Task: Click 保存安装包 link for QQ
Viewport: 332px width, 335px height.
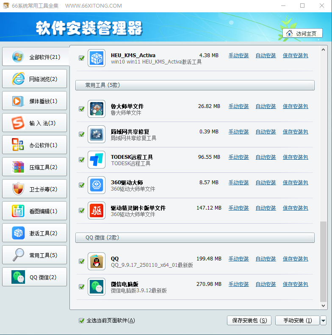Action: 296,259
